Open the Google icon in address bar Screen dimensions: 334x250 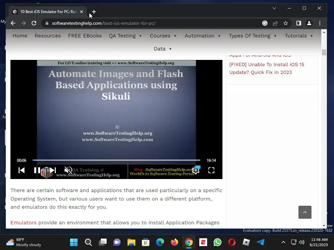pos(265,23)
